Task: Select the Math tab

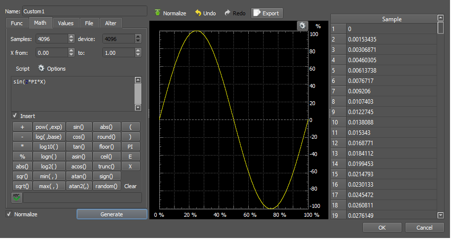Action: pos(40,23)
